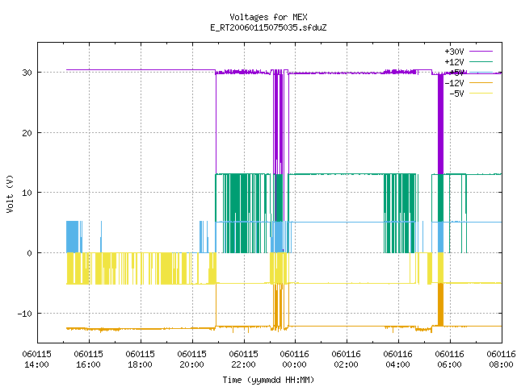Click the x-axis tick 060115 22:00

point(244,359)
